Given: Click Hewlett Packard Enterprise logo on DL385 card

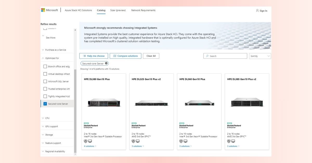Looking at the screenshot, I should point(234,125).
